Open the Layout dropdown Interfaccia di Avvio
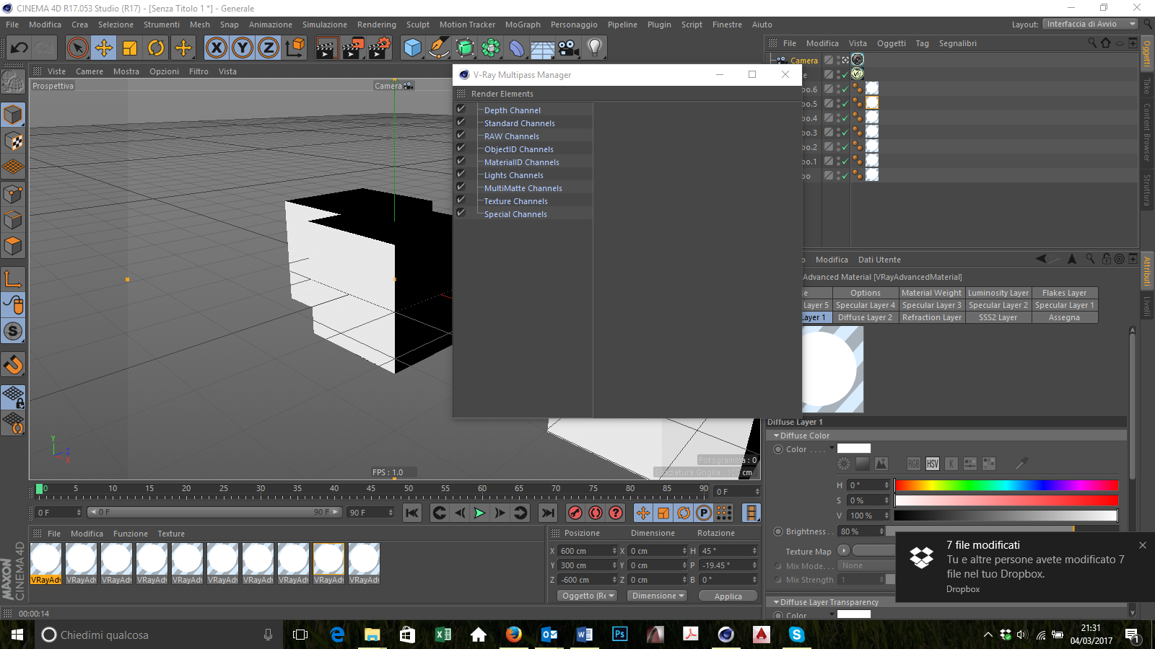This screenshot has height=649, width=1155. [1089, 24]
